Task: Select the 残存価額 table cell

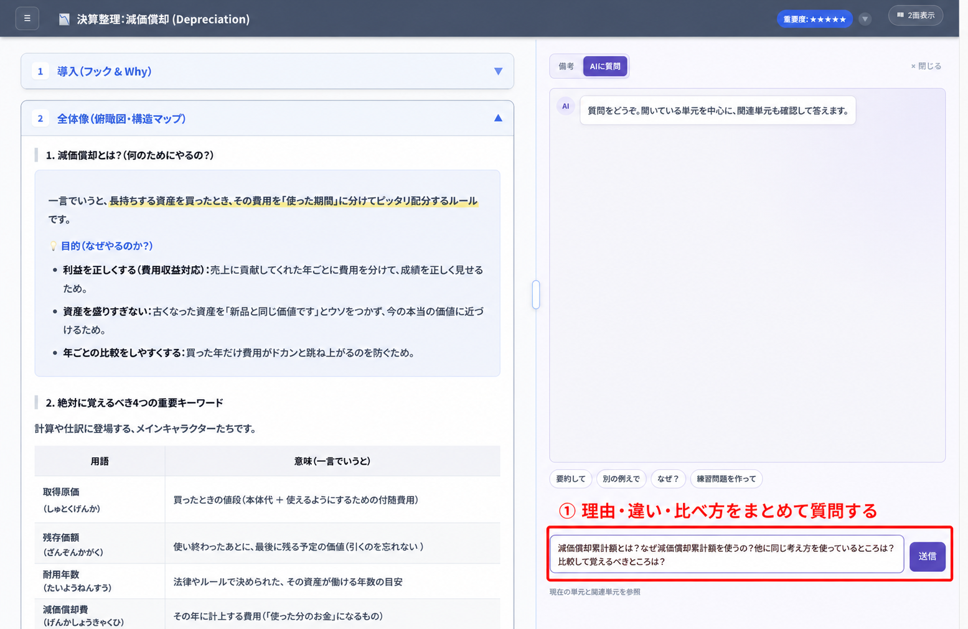Action: 100,544
